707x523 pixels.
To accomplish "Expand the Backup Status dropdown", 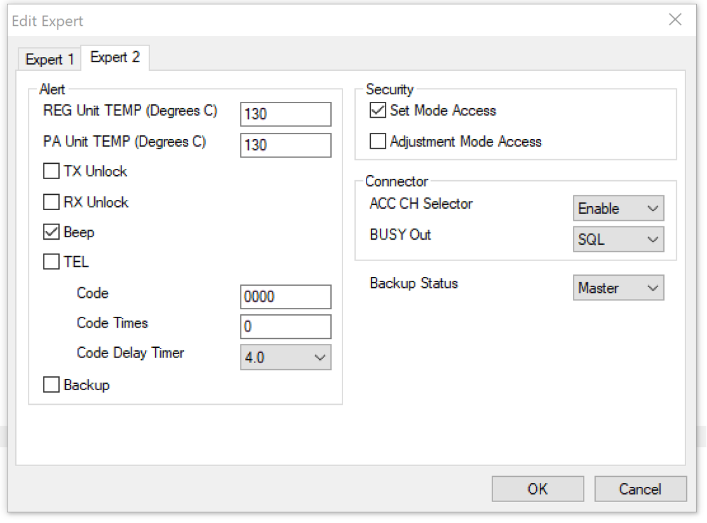I will (x=618, y=288).
